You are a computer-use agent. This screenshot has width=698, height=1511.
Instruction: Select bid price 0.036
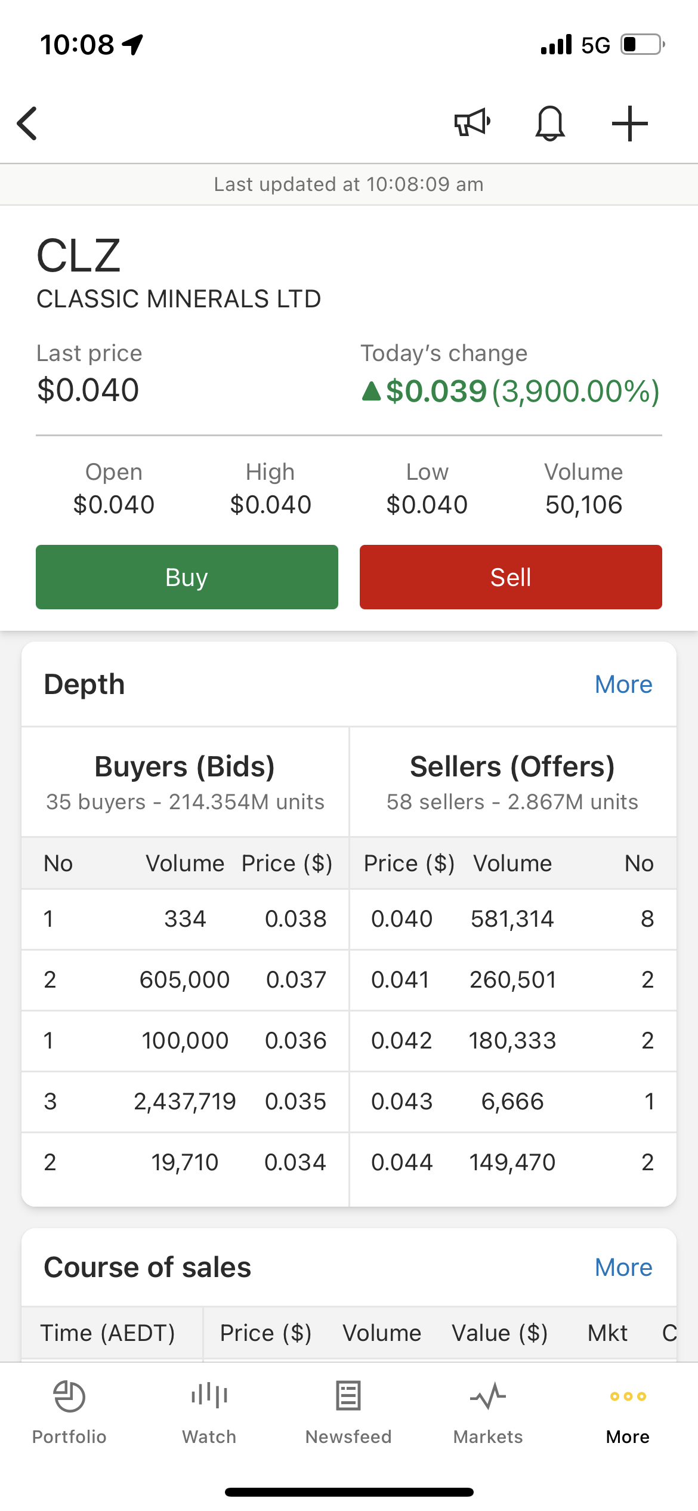click(x=295, y=1041)
